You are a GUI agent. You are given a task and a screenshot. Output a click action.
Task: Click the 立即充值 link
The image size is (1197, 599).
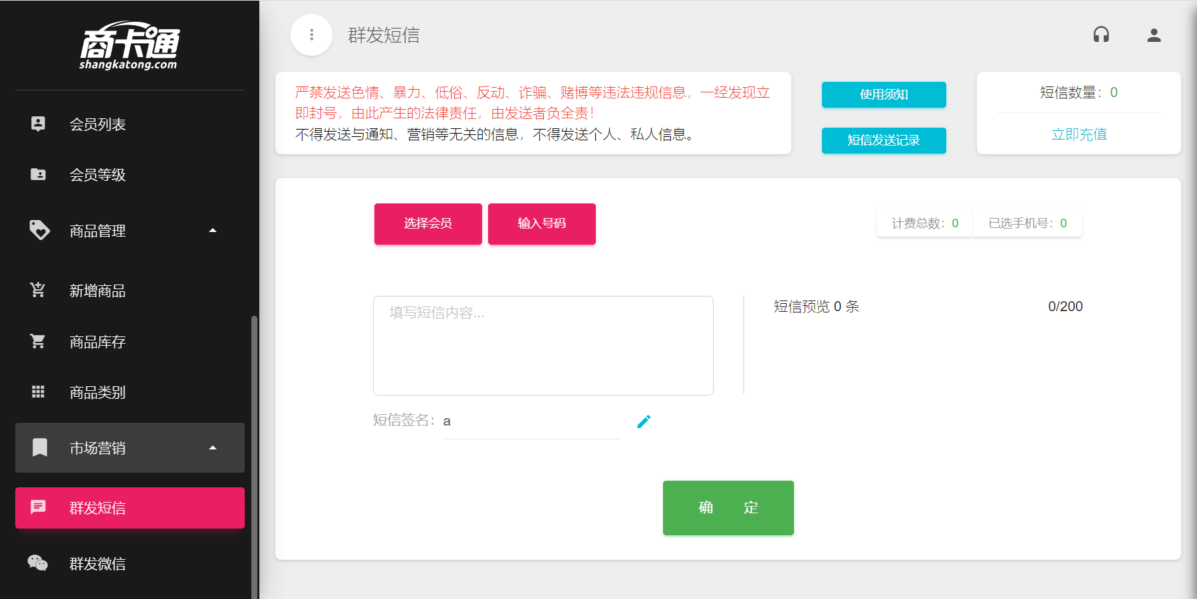coord(1079,134)
